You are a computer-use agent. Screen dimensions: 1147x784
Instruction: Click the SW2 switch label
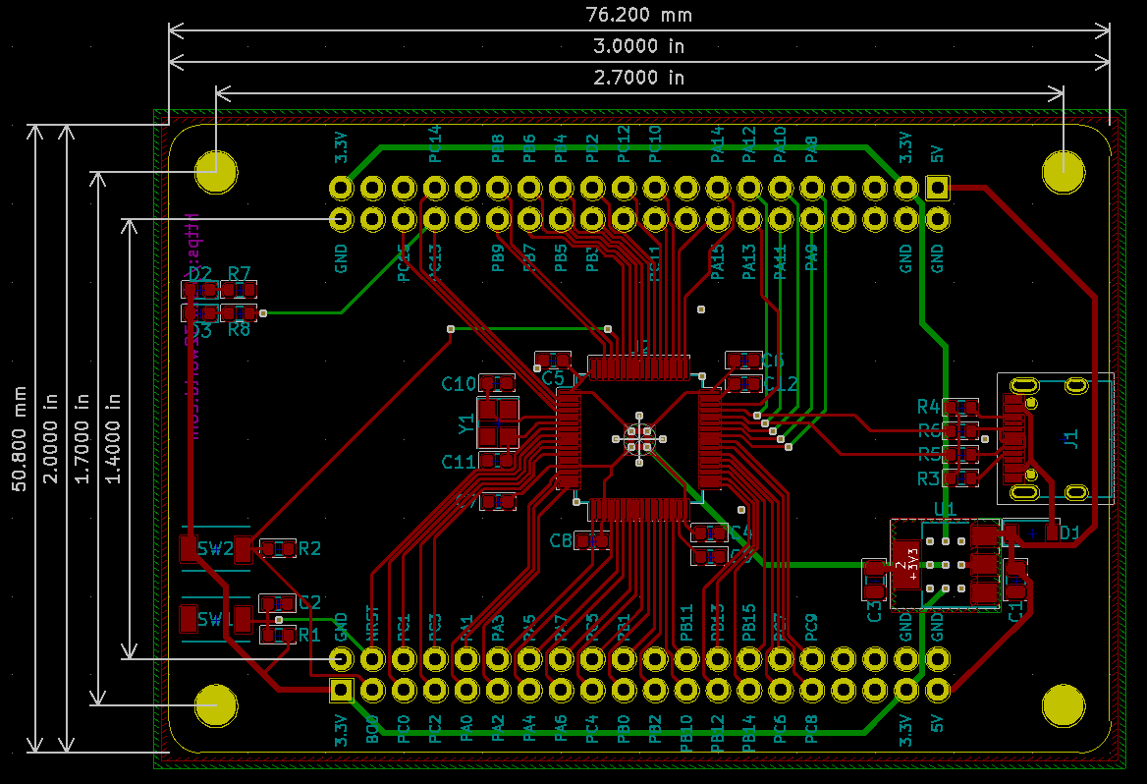coord(216,548)
